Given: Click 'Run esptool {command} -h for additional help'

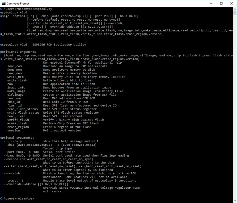Looking at the screenshot, I should click(82, 62).
